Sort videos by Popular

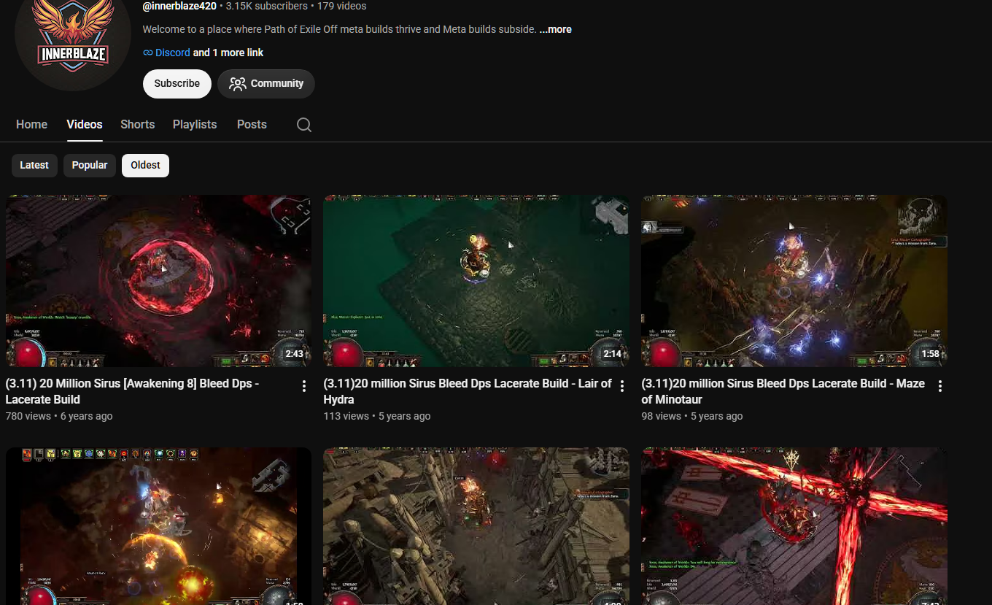coord(90,166)
